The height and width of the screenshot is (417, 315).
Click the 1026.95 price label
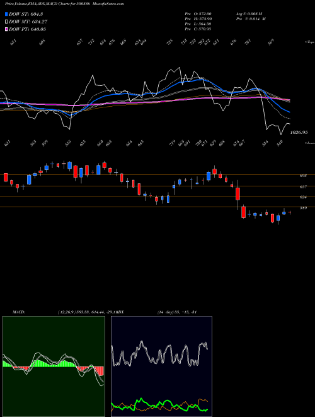coord(299,132)
